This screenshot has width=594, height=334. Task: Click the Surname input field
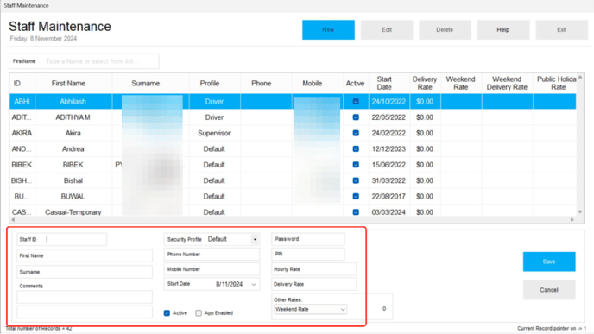coord(85,272)
